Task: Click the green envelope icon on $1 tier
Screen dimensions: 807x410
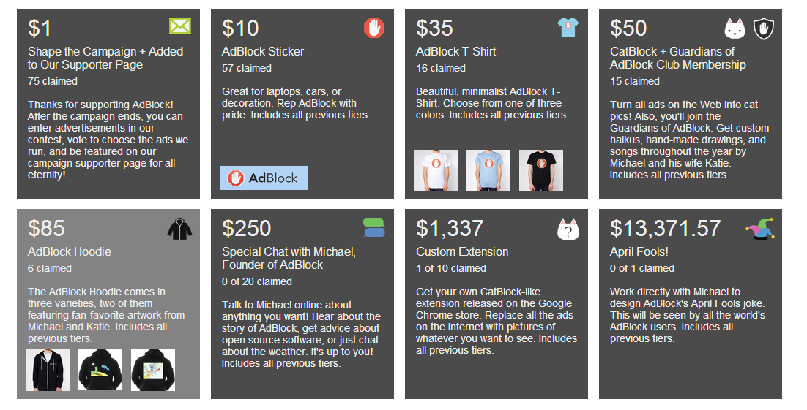Action: 179,26
